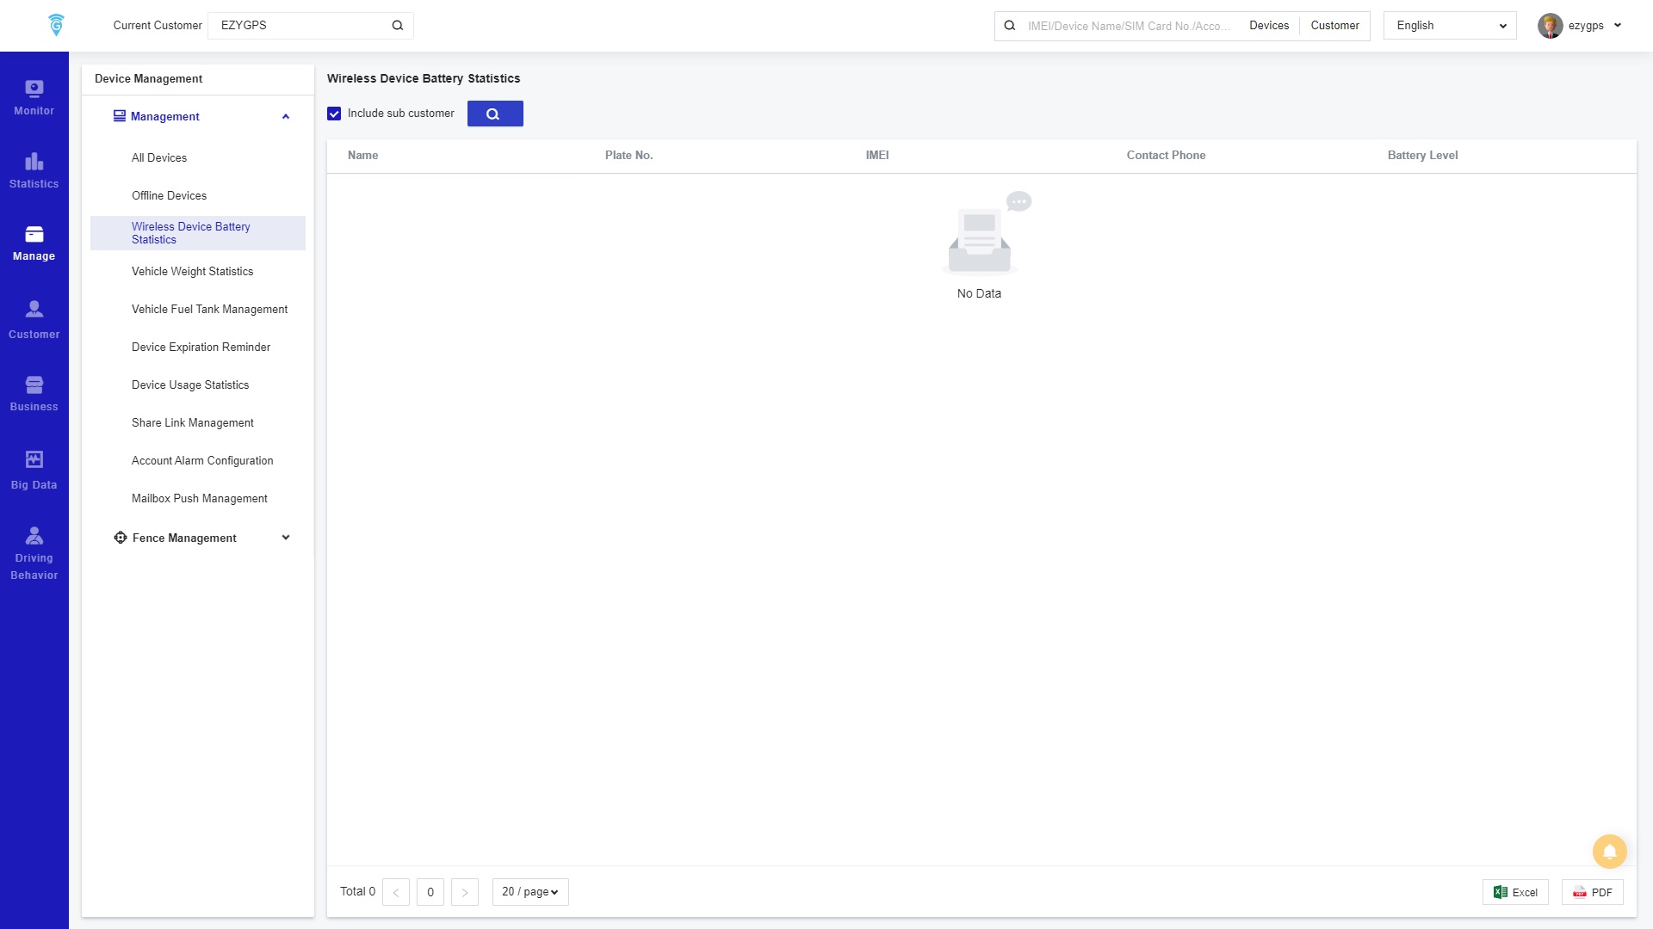Screen dimensions: 1653x929
Task: Open the Statistics sidebar icon
Action: (x=34, y=170)
